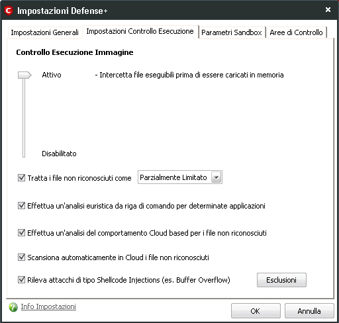
Task: Toggle 'Tratta i file non riconosciuti come' checkbox
Action: point(21,177)
